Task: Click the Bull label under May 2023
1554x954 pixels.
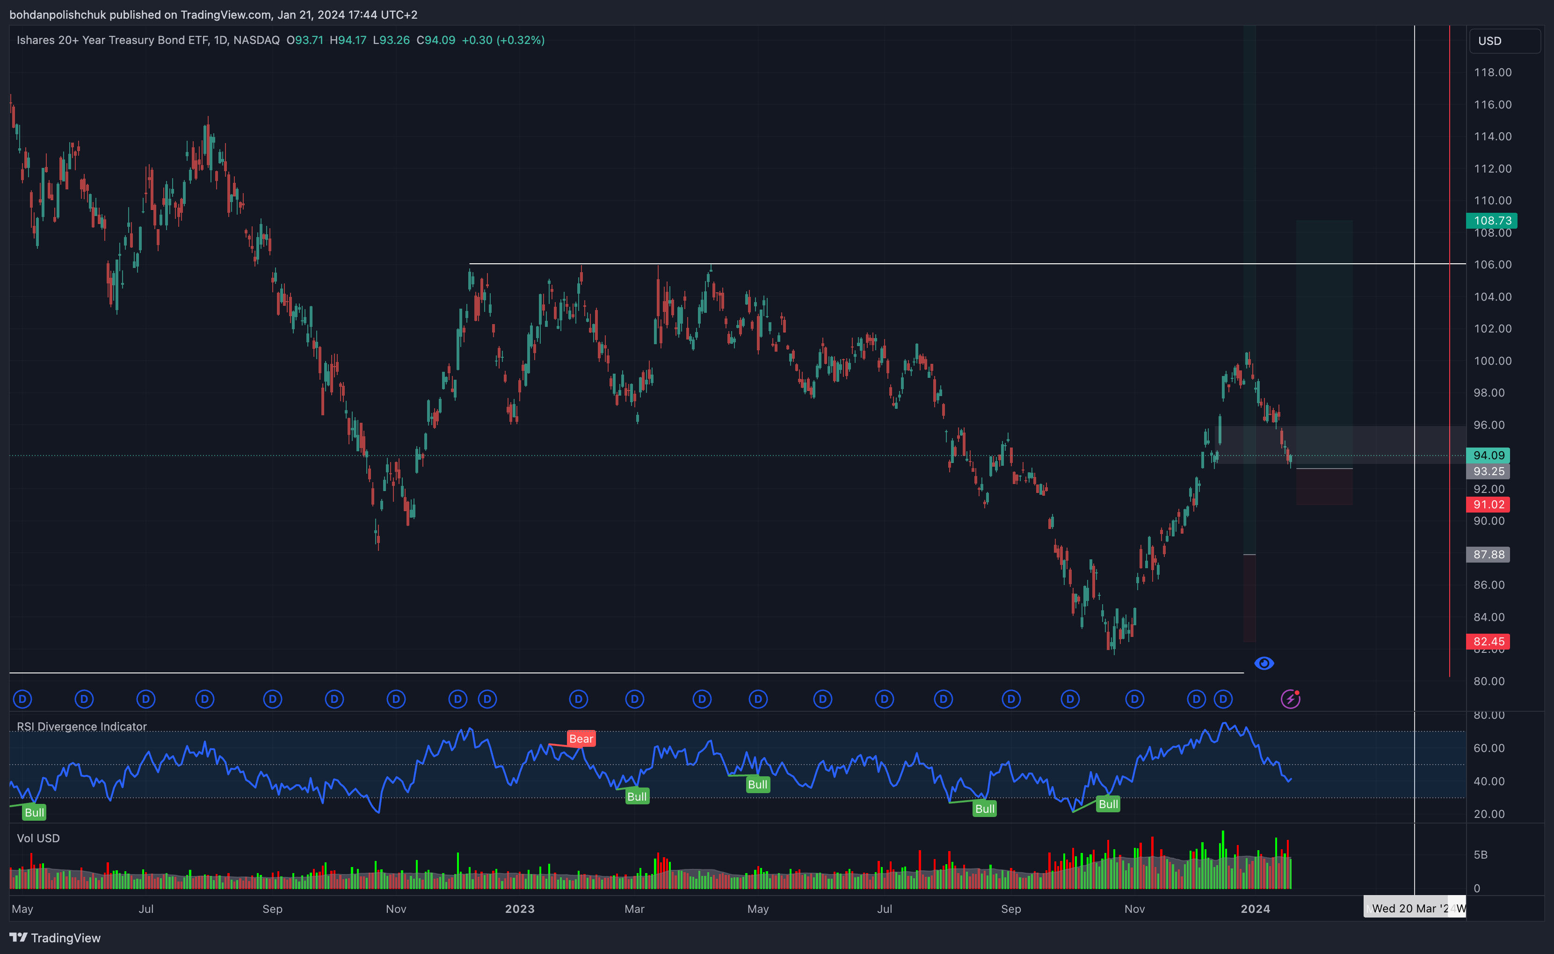Action: pos(757,785)
